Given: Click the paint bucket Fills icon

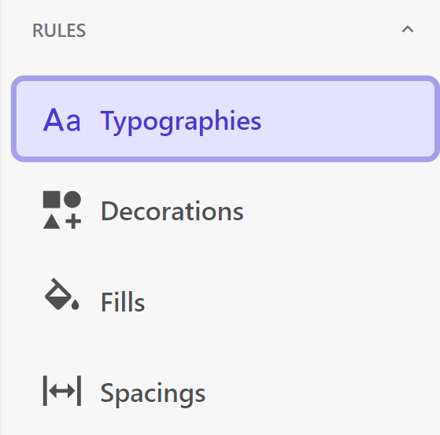Looking at the screenshot, I should [62, 294].
